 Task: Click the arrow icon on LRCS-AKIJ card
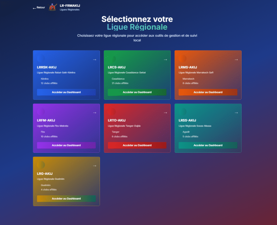click(x=165, y=60)
